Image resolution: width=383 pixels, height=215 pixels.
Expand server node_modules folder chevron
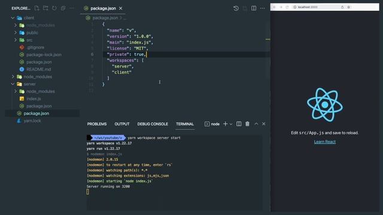pyautogui.click(x=16, y=91)
